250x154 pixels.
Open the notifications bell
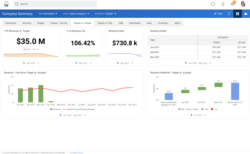(x=223, y=4)
